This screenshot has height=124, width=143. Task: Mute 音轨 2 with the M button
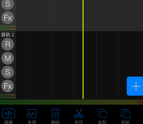(8, 58)
